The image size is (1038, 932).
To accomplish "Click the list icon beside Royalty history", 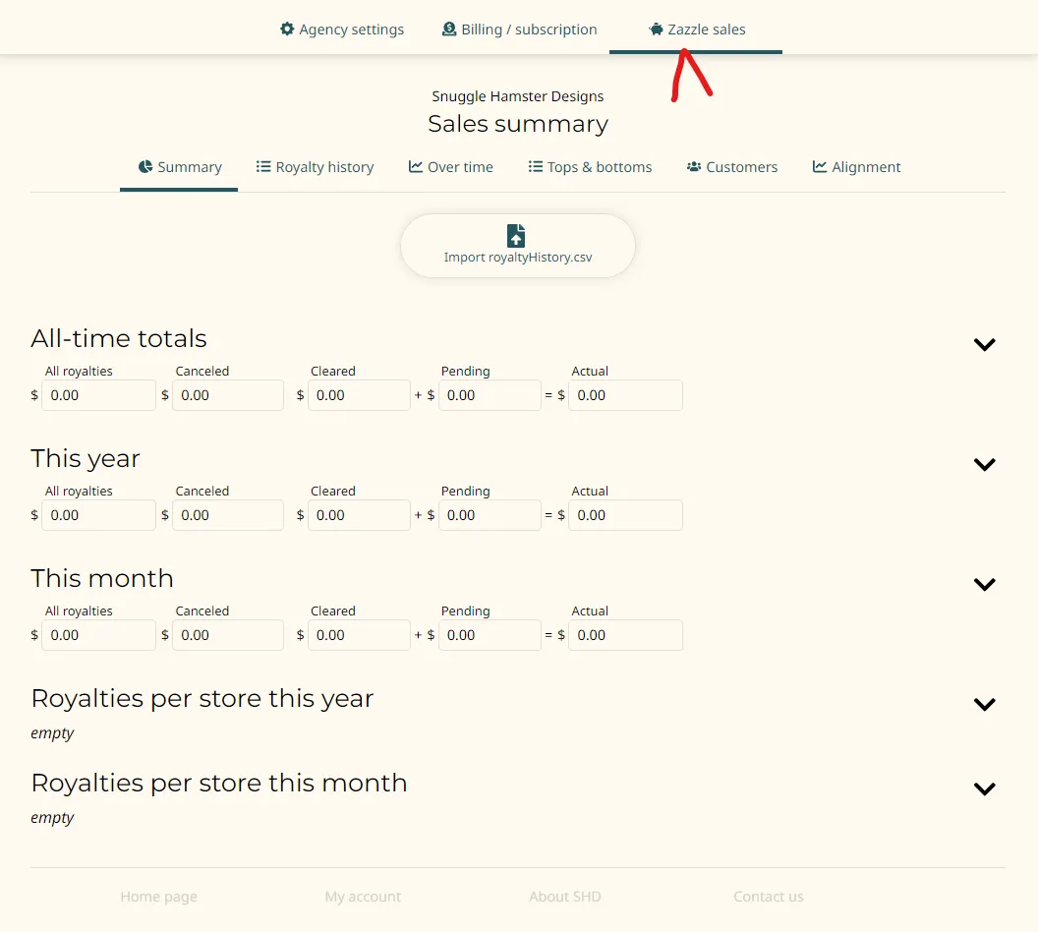I will click(263, 167).
